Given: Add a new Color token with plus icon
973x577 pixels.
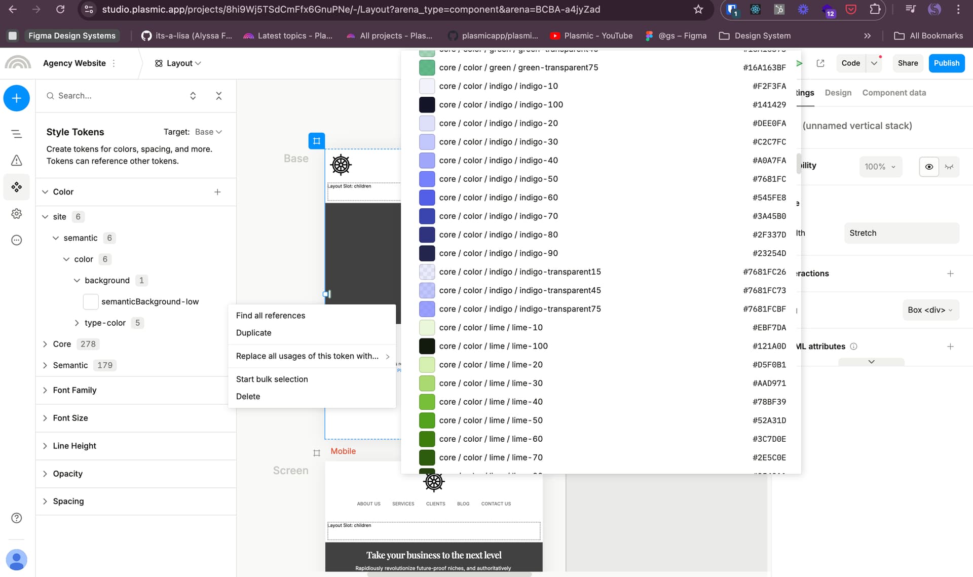Looking at the screenshot, I should [x=217, y=191].
